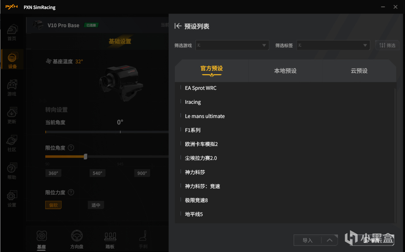Switch to the 手刹 handbrake tab
Screen dimensions: 405x252
(x=143, y=240)
